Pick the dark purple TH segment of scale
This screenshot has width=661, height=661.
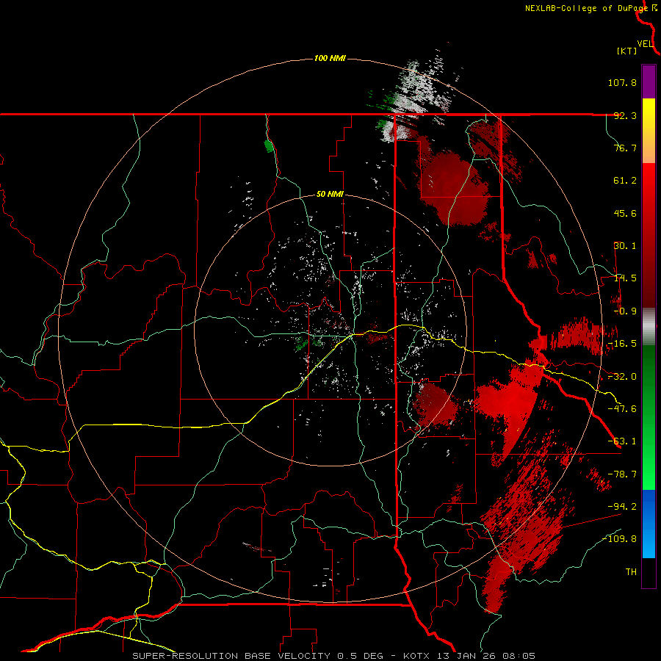point(649,573)
